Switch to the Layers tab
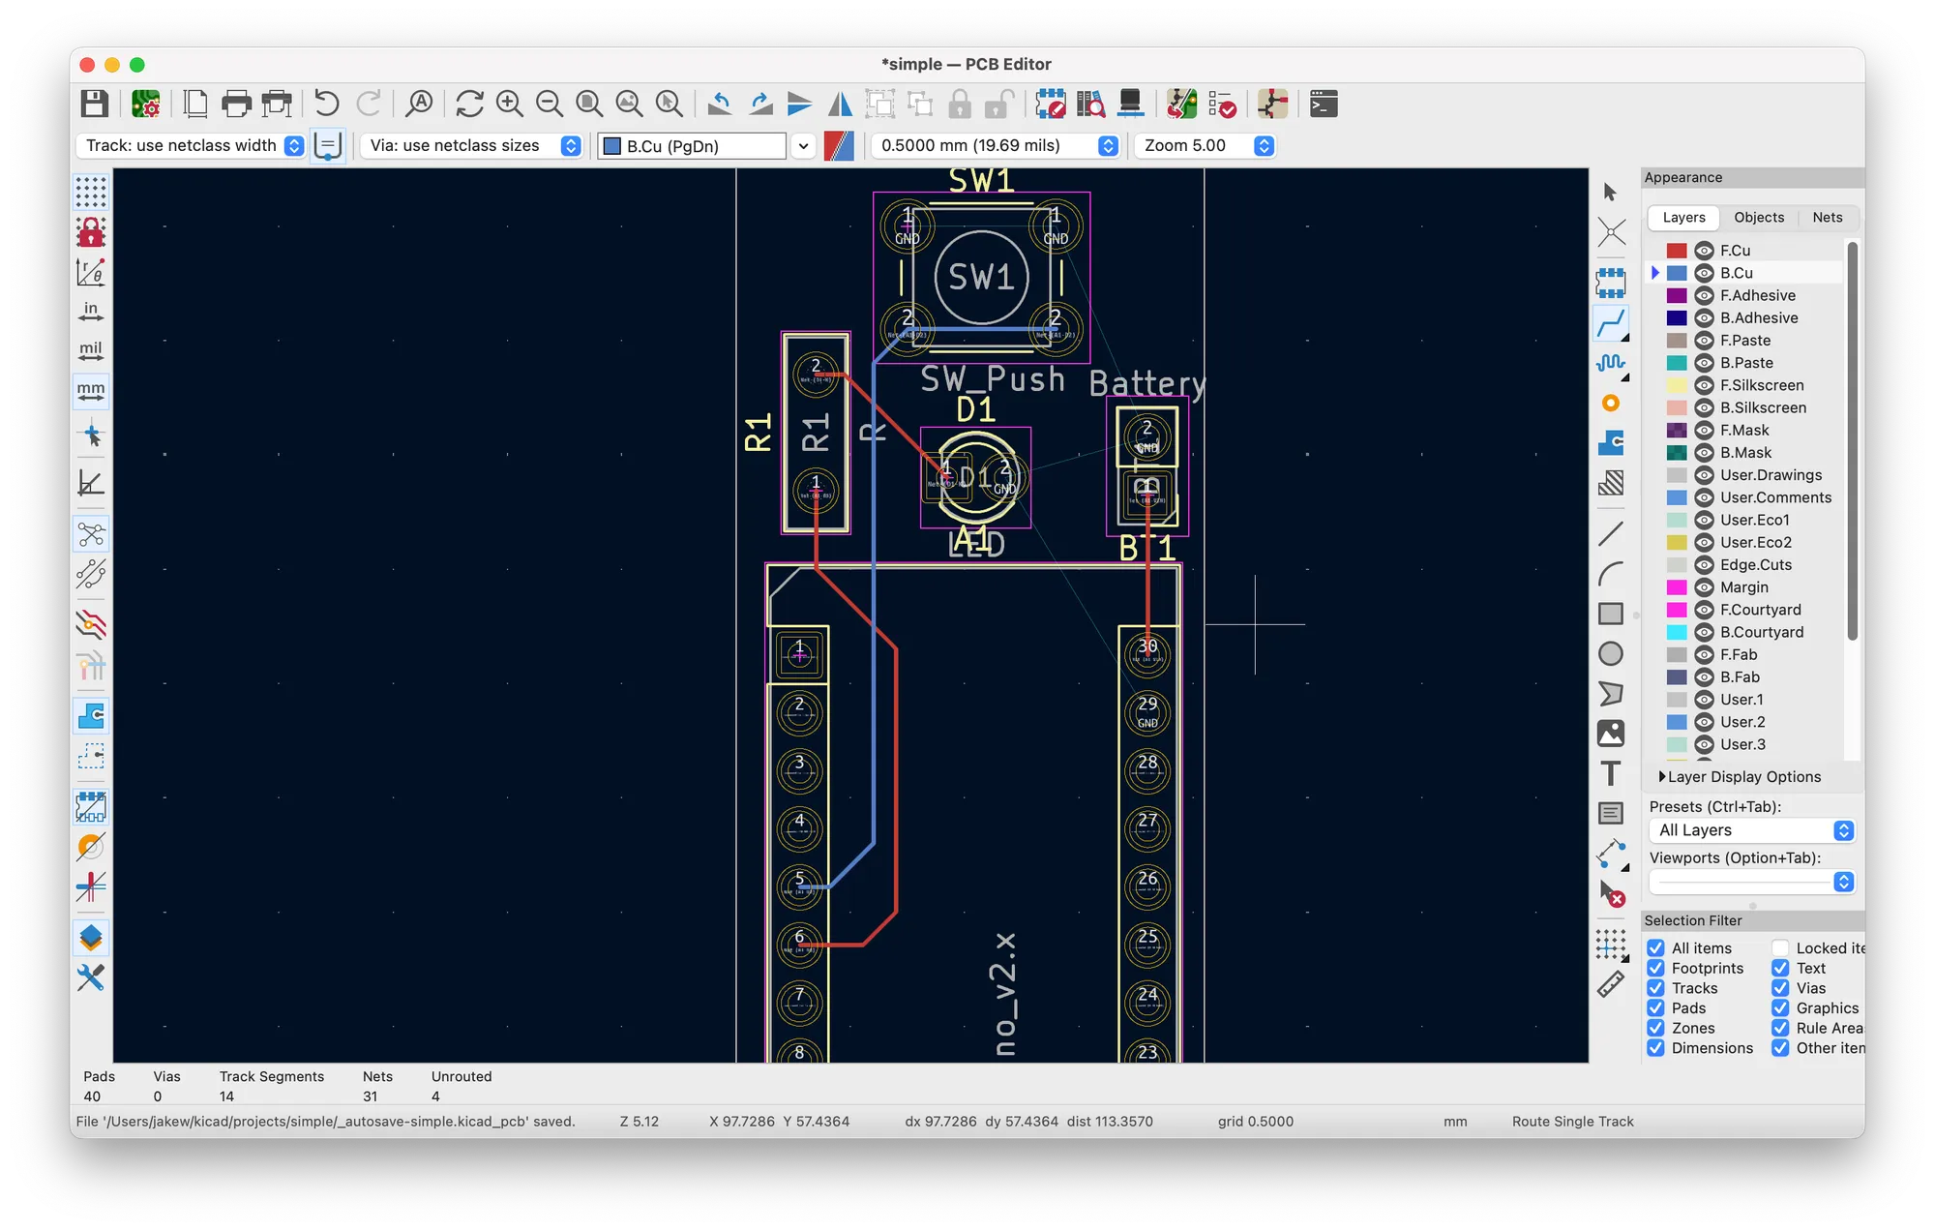 pyautogui.click(x=1683, y=218)
